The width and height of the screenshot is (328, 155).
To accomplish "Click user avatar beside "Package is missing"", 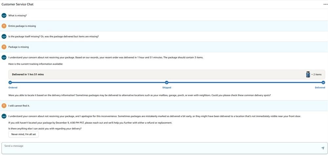I will pyautogui.click(x=4, y=47).
